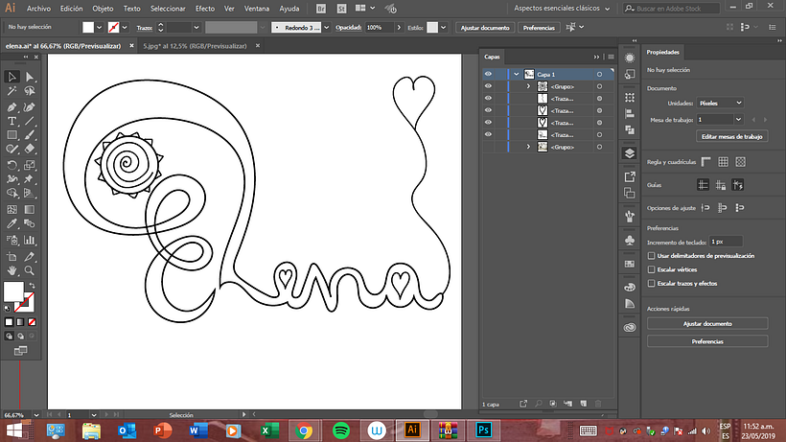Image resolution: width=786 pixels, height=442 pixels.
Task: Click the Incremento de teclado field
Action: click(726, 242)
